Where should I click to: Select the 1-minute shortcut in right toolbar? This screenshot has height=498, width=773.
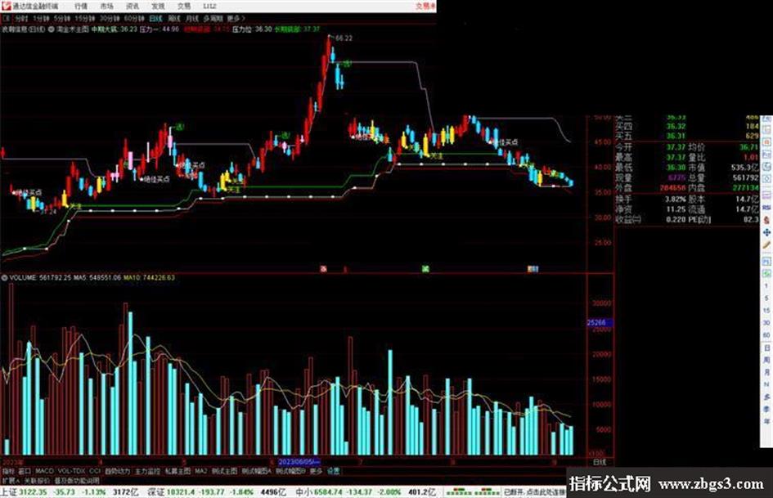[x=766, y=286]
